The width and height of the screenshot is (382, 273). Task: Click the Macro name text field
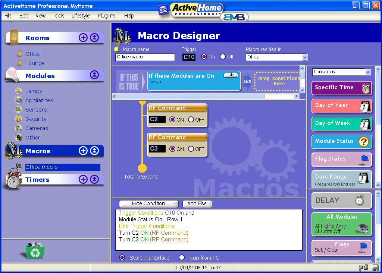tap(145, 57)
